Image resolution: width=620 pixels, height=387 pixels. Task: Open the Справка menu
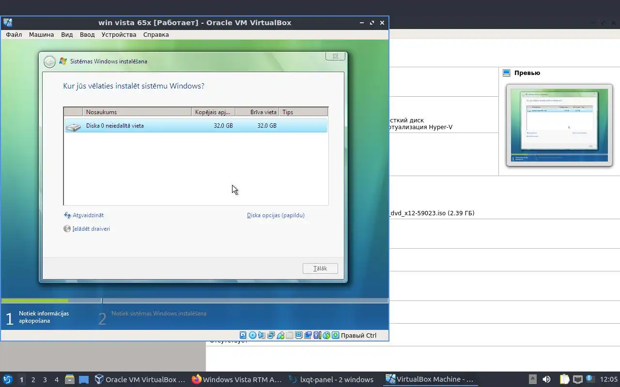[x=156, y=34]
